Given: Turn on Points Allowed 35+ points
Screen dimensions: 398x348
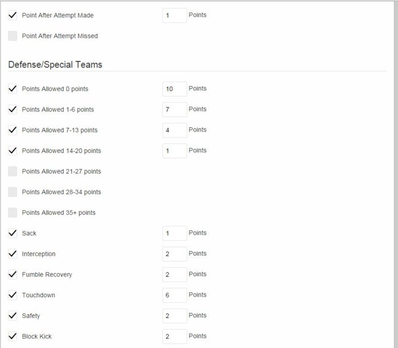Looking at the screenshot, I should point(13,213).
